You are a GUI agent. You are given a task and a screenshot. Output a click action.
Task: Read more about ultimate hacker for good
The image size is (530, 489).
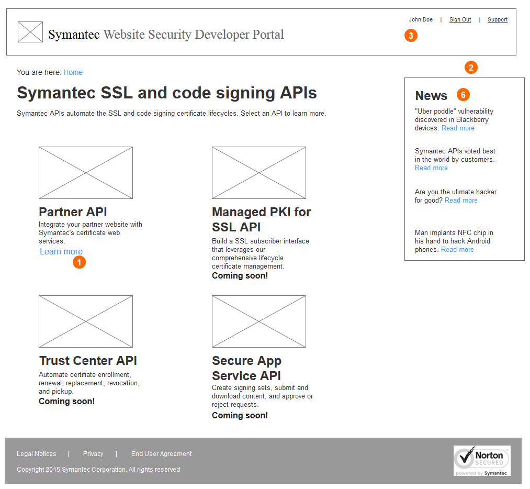[x=461, y=201]
